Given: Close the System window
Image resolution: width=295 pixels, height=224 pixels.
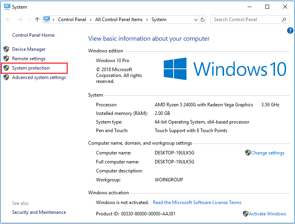Looking at the screenshot, I should [x=285, y=7].
